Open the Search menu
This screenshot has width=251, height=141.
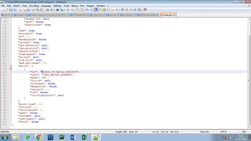[x=16, y=6]
